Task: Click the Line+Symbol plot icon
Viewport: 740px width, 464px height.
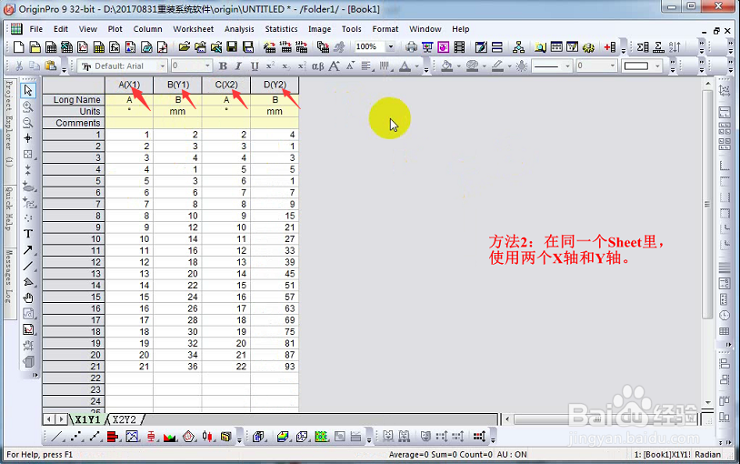Action: (x=95, y=437)
